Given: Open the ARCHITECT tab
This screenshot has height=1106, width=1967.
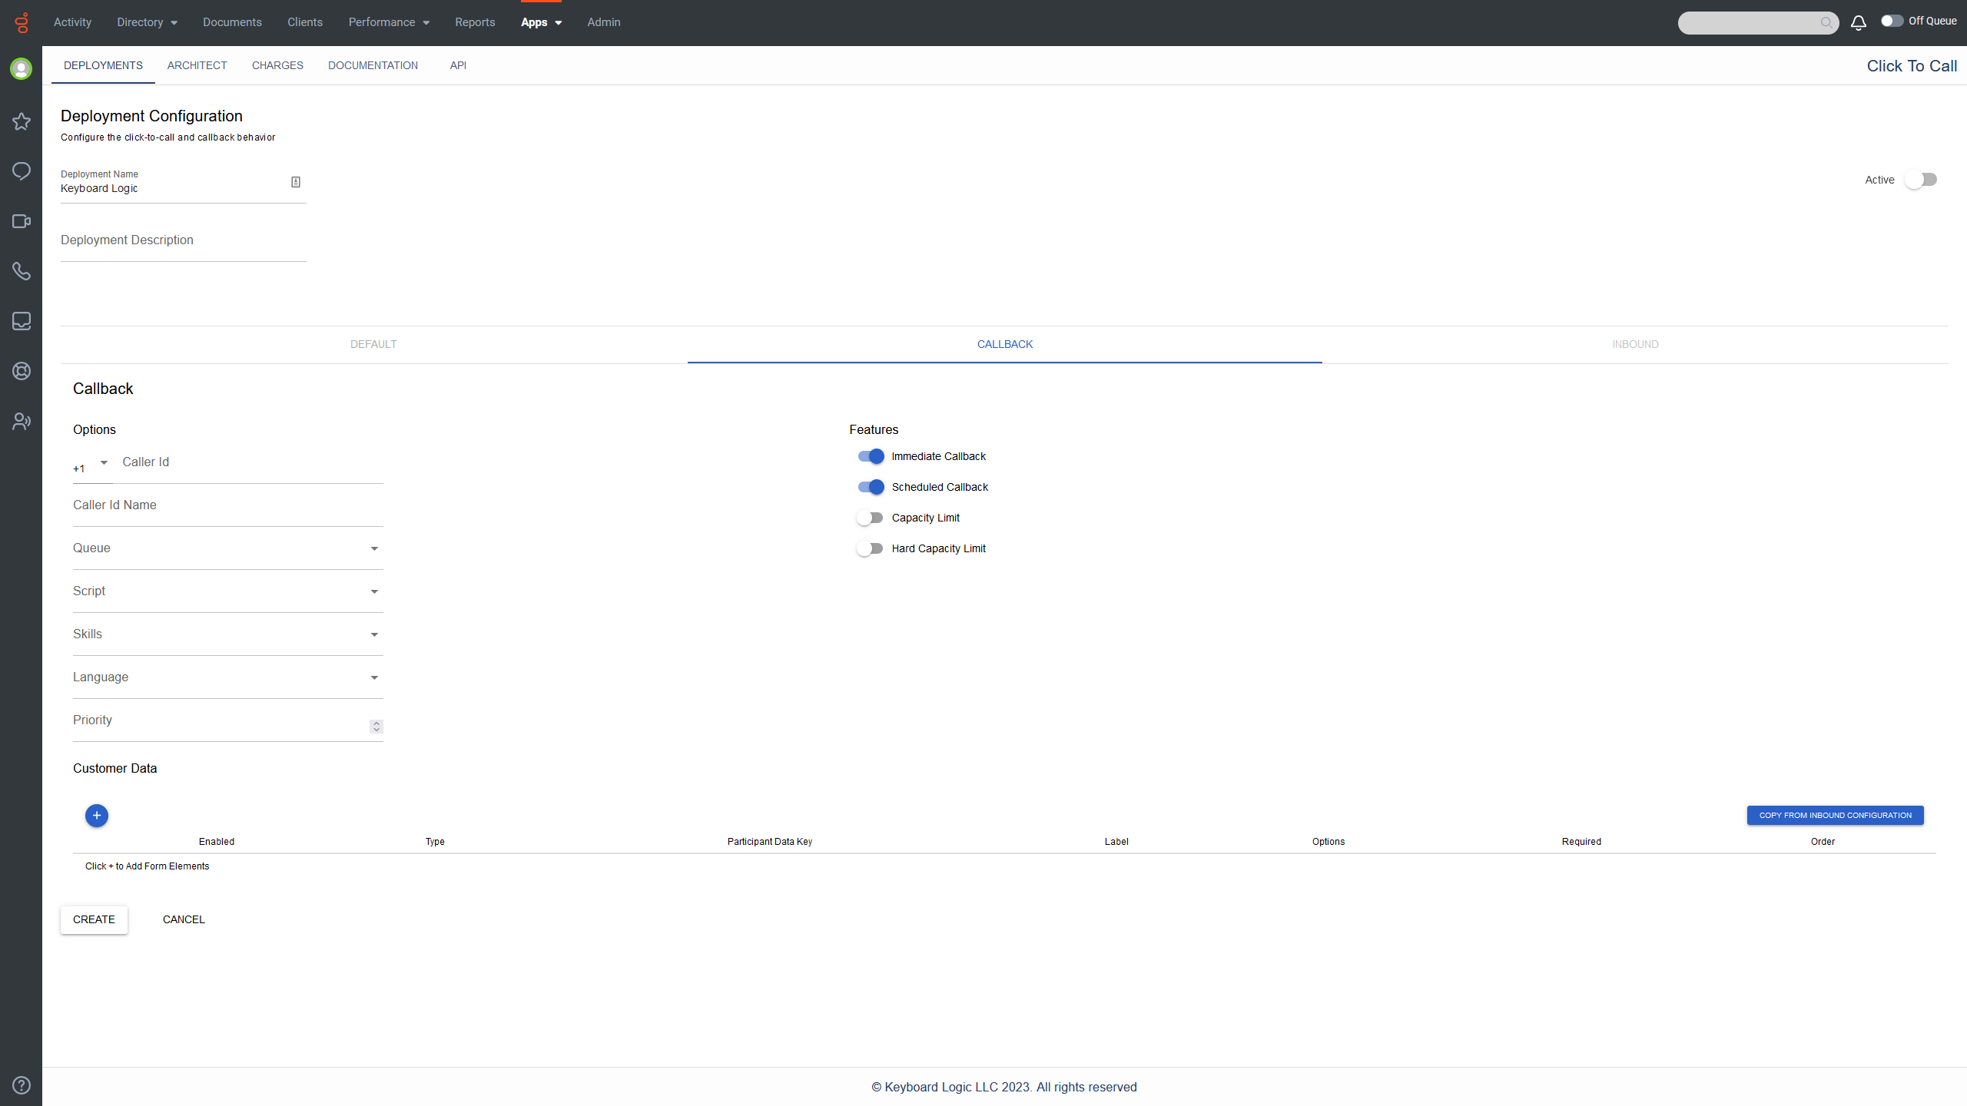Looking at the screenshot, I should (x=197, y=65).
